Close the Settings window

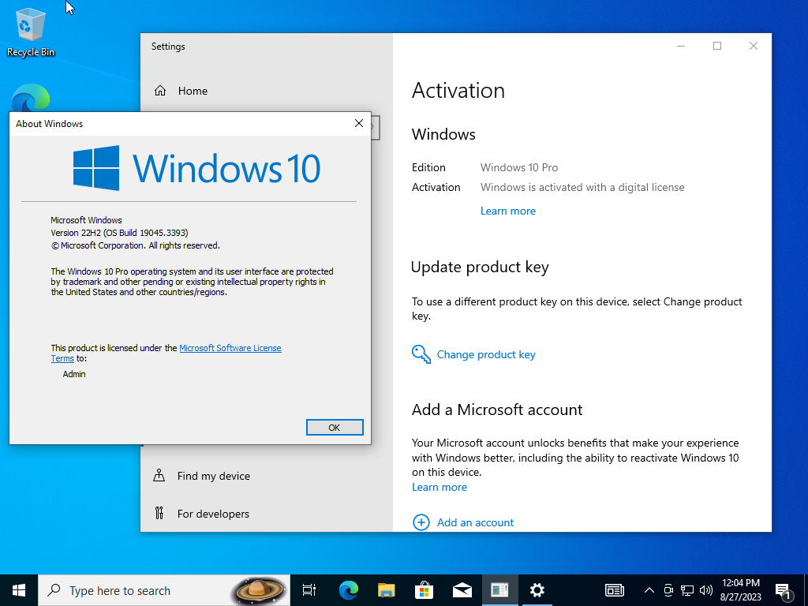click(x=754, y=46)
